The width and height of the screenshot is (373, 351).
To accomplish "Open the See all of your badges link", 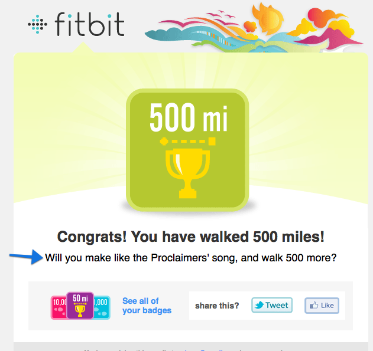I will click(147, 306).
